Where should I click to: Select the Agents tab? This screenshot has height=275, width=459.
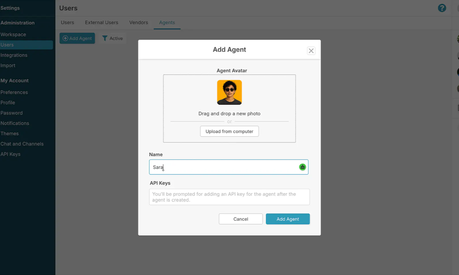pos(167,22)
